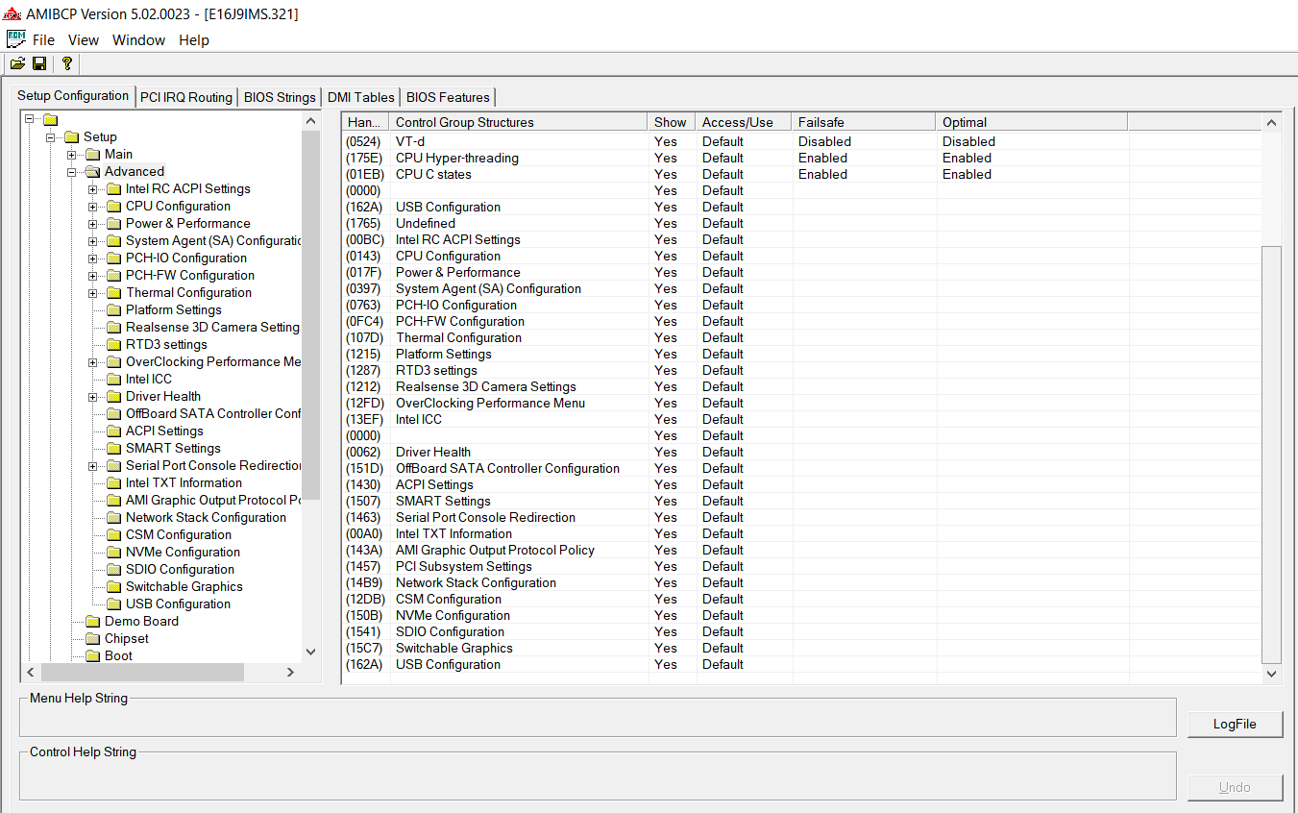Click the Setup folder icon in tree

coord(71,137)
